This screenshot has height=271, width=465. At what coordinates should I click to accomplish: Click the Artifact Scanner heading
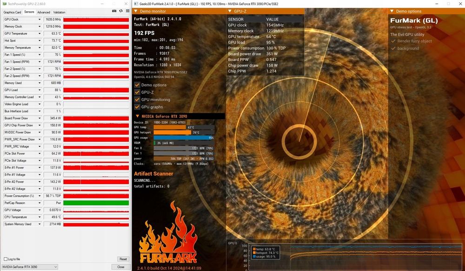pos(153,174)
